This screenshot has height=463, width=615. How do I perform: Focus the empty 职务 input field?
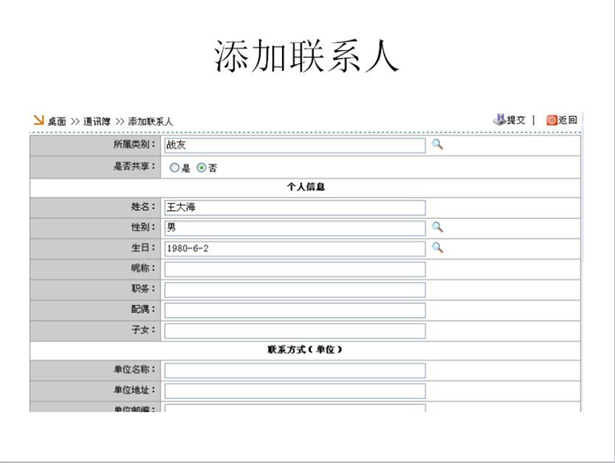tap(295, 290)
